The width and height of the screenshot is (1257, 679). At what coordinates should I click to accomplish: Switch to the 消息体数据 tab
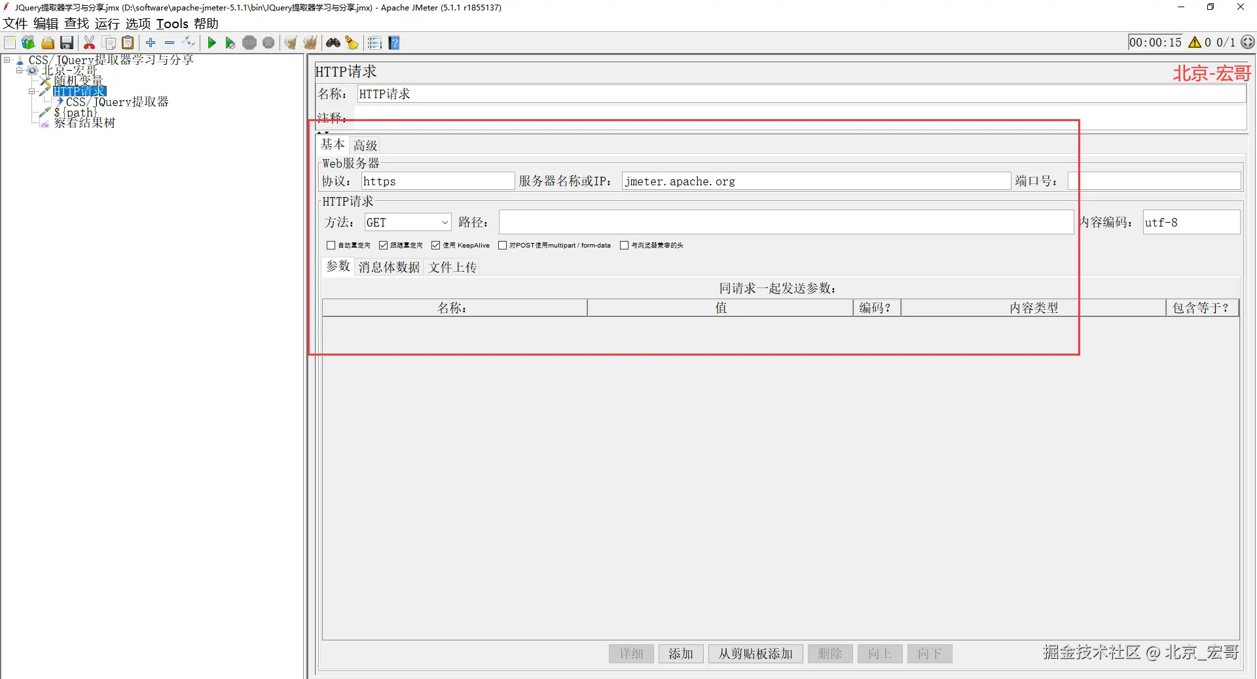(389, 267)
